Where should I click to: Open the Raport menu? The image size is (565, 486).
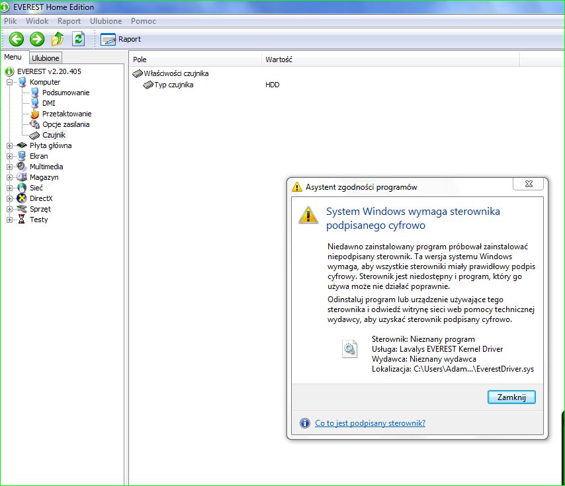tap(69, 21)
